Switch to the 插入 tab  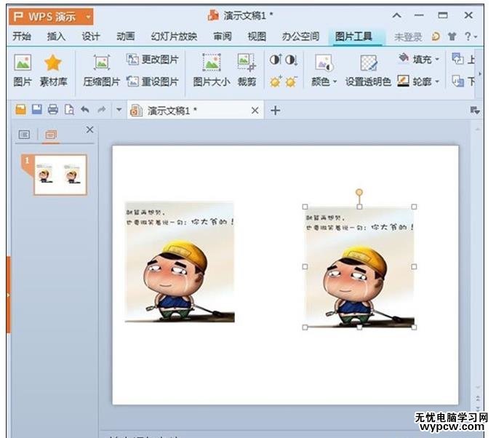coord(56,36)
